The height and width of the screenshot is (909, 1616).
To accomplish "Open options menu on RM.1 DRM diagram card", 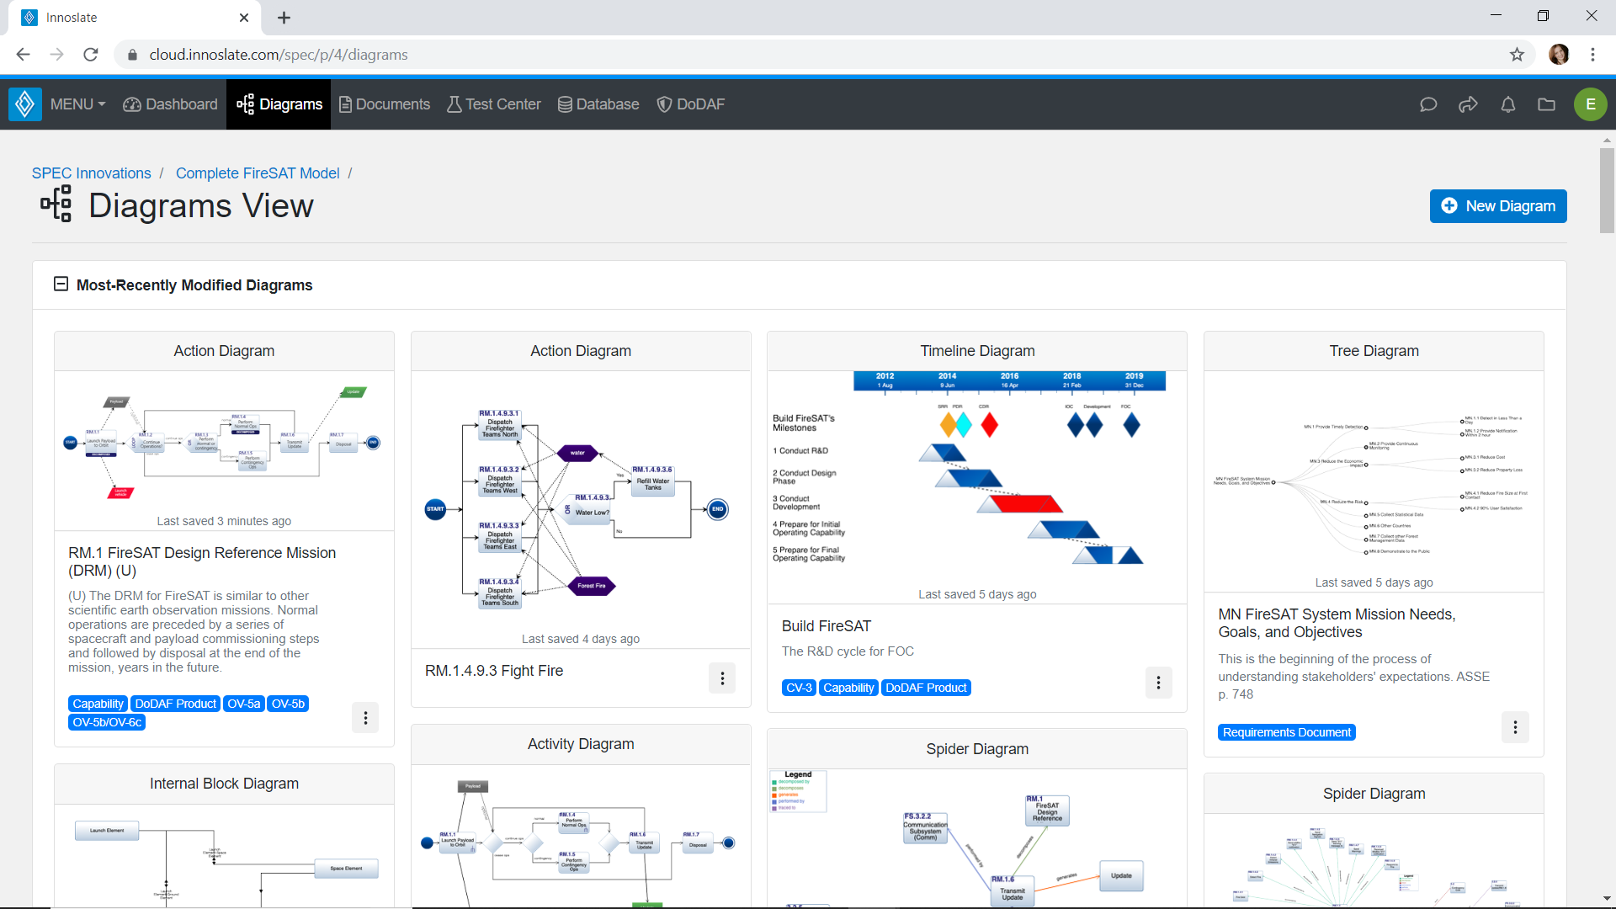I will [x=365, y=717].
